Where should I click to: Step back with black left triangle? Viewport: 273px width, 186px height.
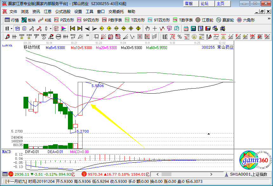point(87,28)
